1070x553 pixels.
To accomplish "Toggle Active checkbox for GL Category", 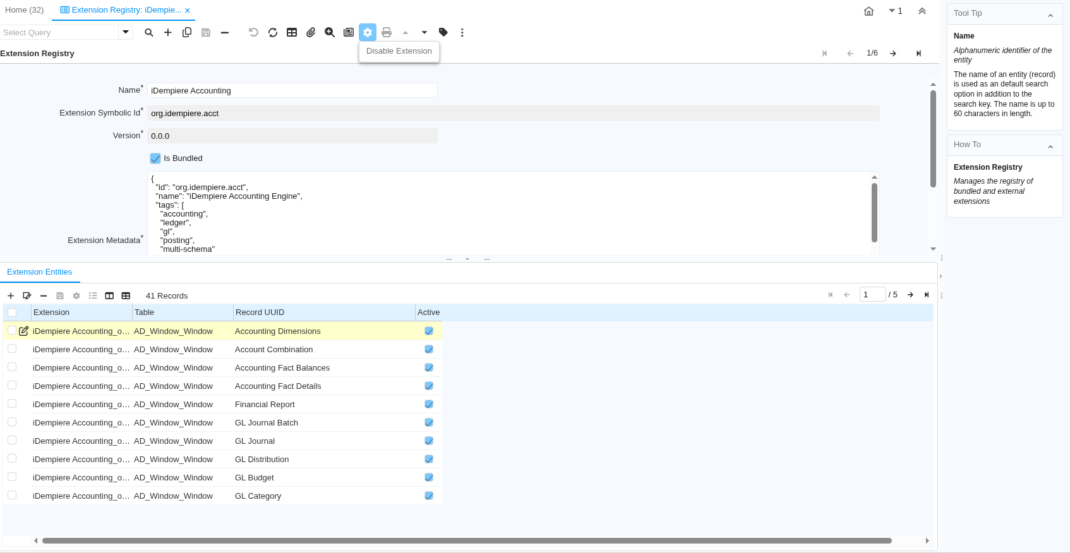I will tap(429, 496).
